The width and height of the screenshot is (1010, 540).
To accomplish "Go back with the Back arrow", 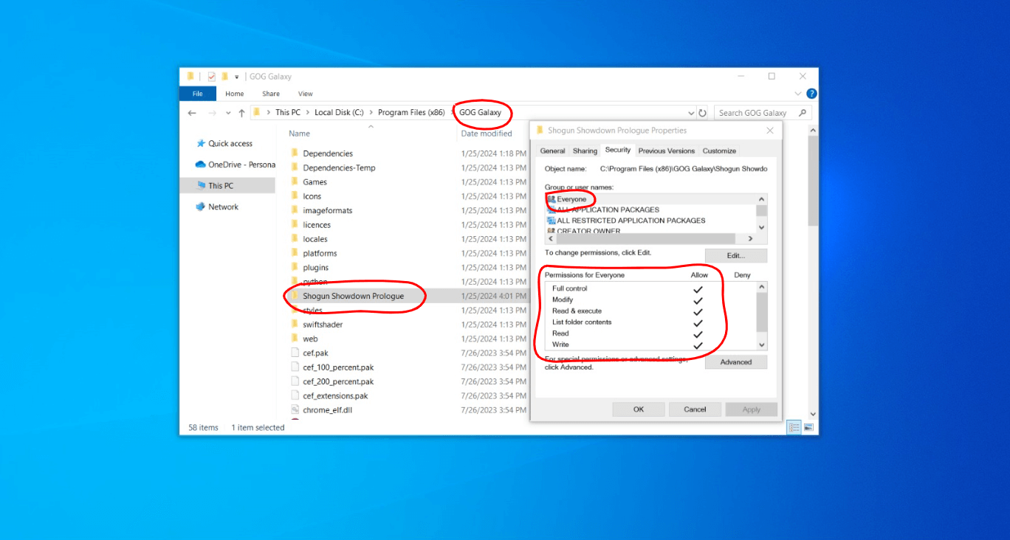I will 192,113.
